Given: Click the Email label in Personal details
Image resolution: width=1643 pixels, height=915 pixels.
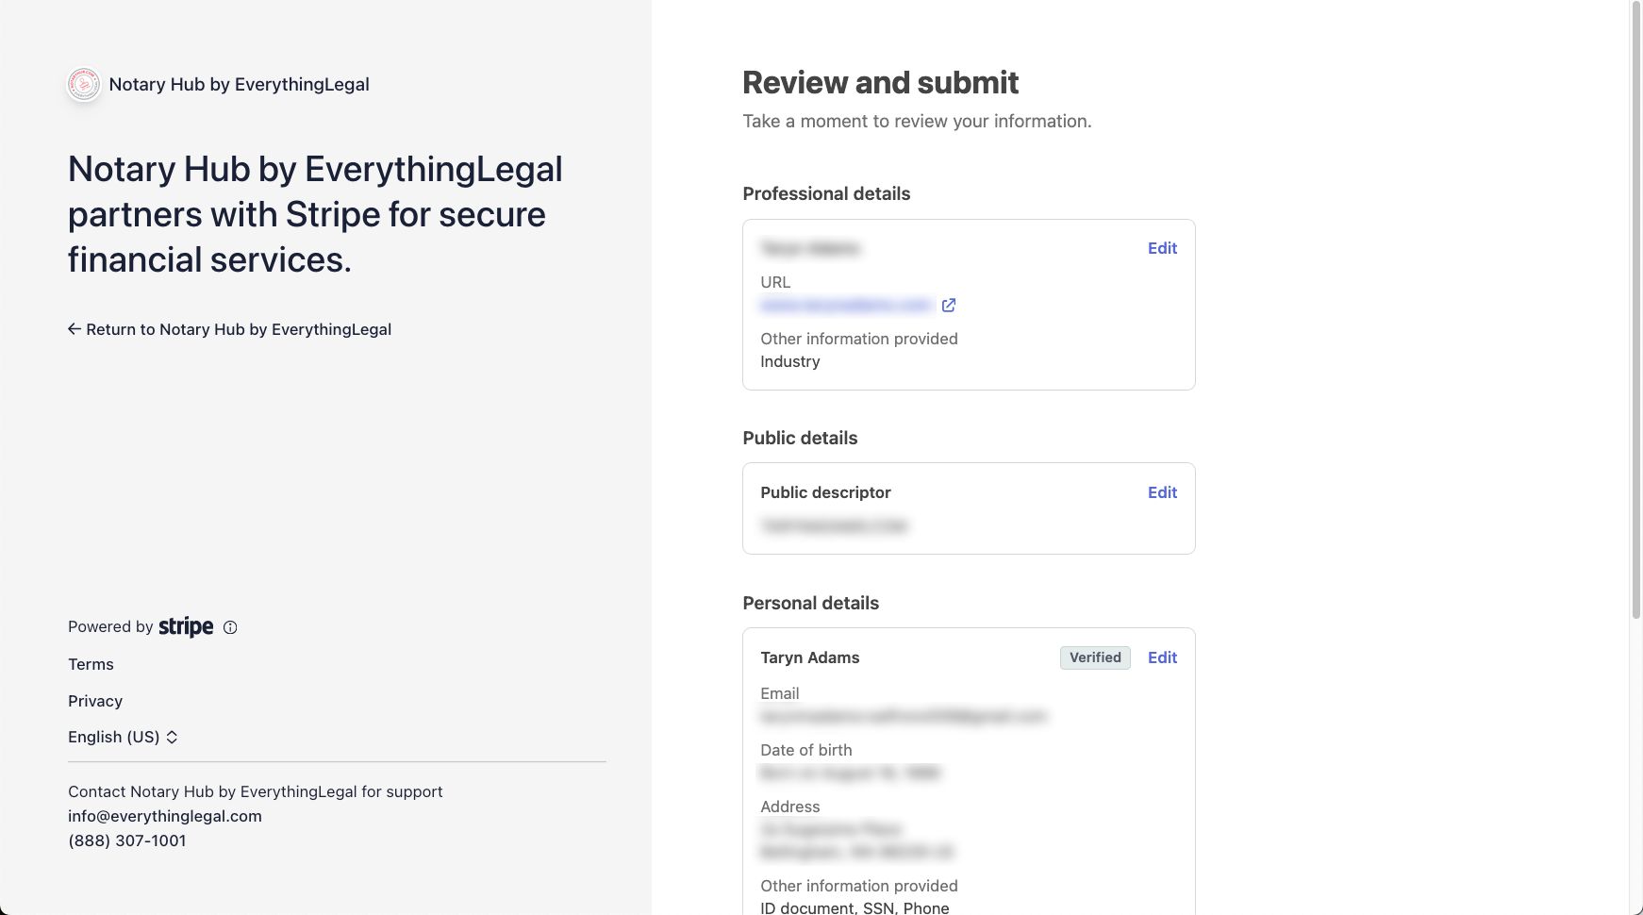Looking at the screenshot, I should coord(780,693).
